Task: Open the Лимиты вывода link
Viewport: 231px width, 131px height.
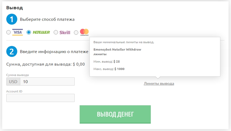Action: click(x=159, y=83)
